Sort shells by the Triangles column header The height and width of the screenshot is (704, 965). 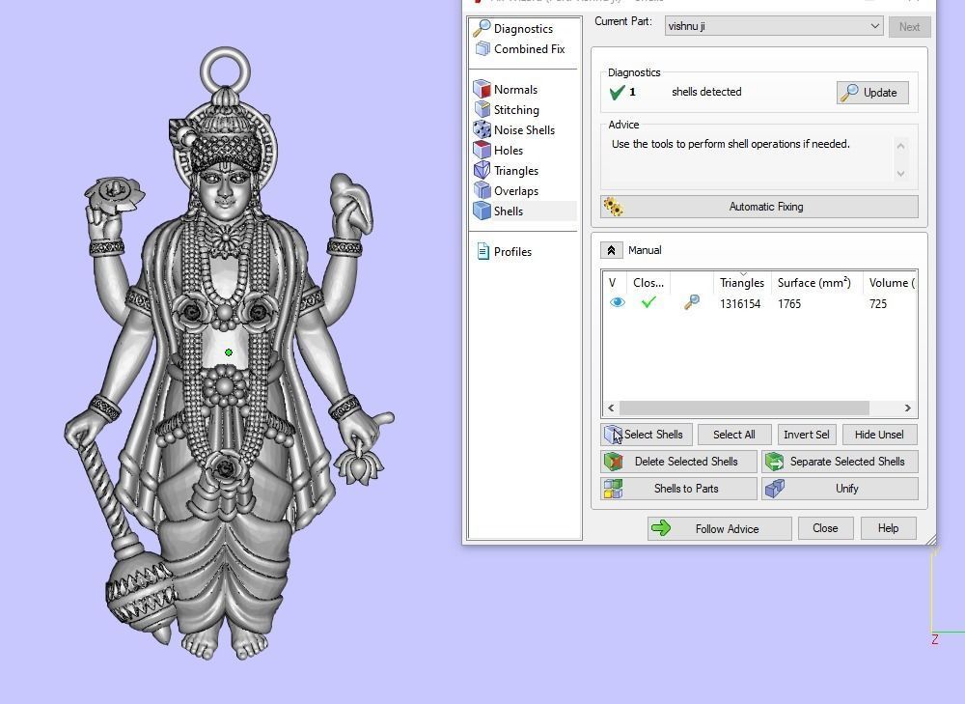point(741,283)
